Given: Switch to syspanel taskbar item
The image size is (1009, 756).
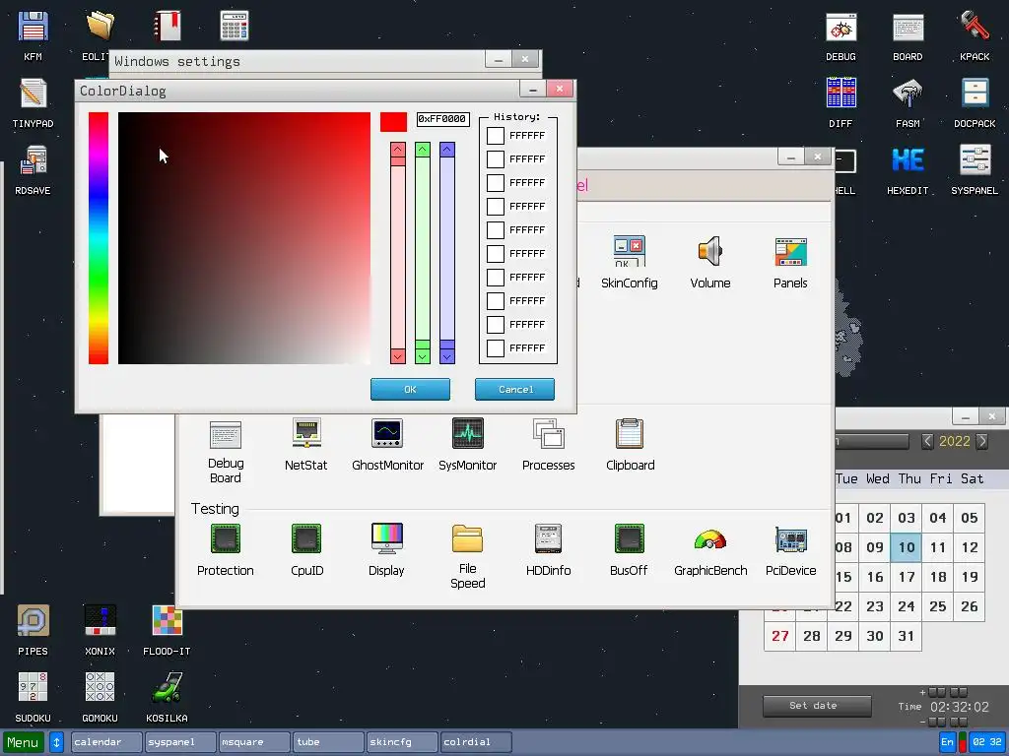Looking at the screenshot, I should click(x=179, y=742).
